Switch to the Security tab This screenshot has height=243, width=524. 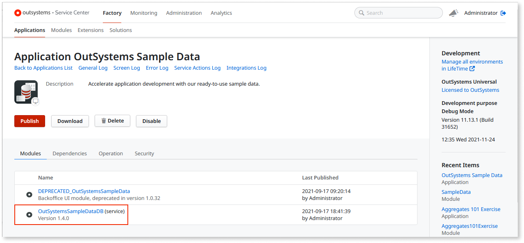point(144,153)
